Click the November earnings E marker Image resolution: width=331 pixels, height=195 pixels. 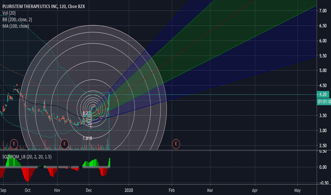(x=64, y=144)
